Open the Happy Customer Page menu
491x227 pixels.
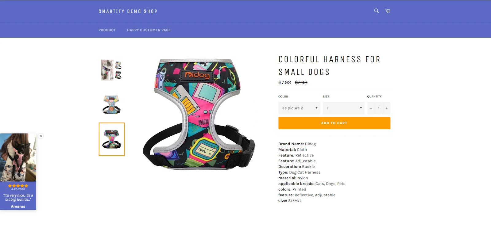149,30
